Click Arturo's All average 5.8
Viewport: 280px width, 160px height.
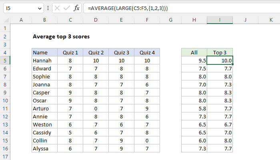point(194,108)
